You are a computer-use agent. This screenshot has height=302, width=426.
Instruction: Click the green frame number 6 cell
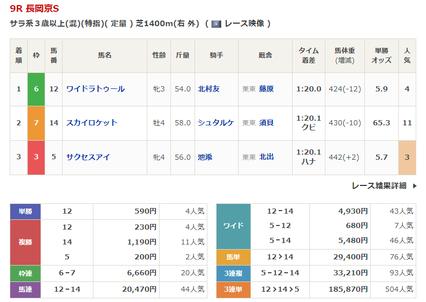point(36,89)
